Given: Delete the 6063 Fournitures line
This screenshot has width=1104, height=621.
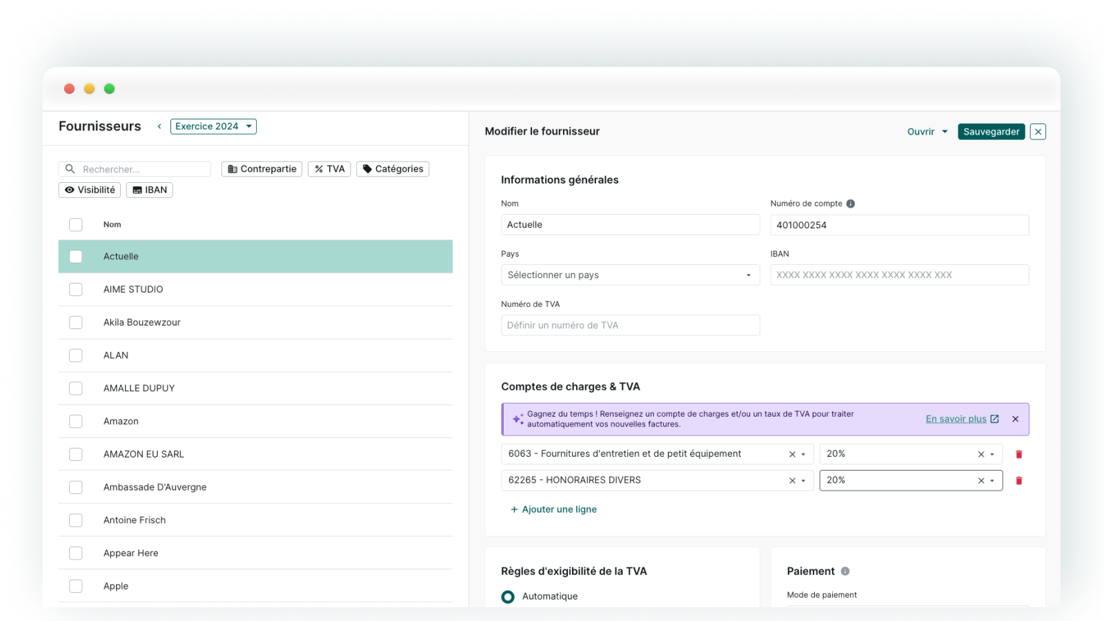Looking at the screenshot, I should (x=1018, y=454).
